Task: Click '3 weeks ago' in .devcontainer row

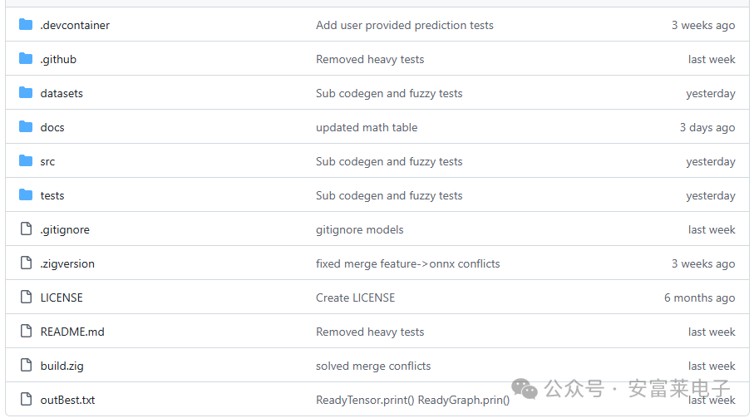Action: click(x=703, y=26)
